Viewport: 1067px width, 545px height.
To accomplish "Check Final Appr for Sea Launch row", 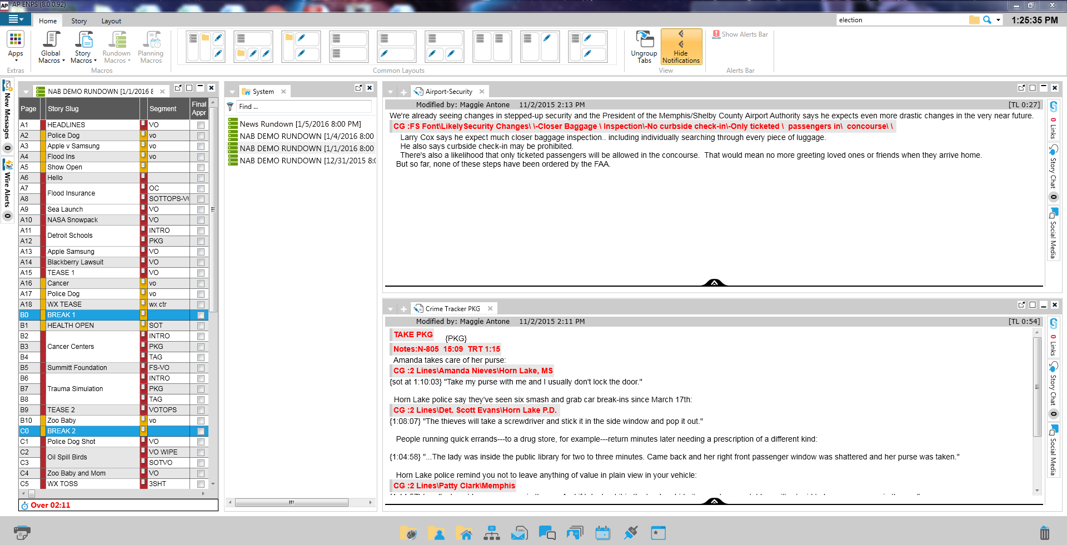I will [x=201, y=209].
